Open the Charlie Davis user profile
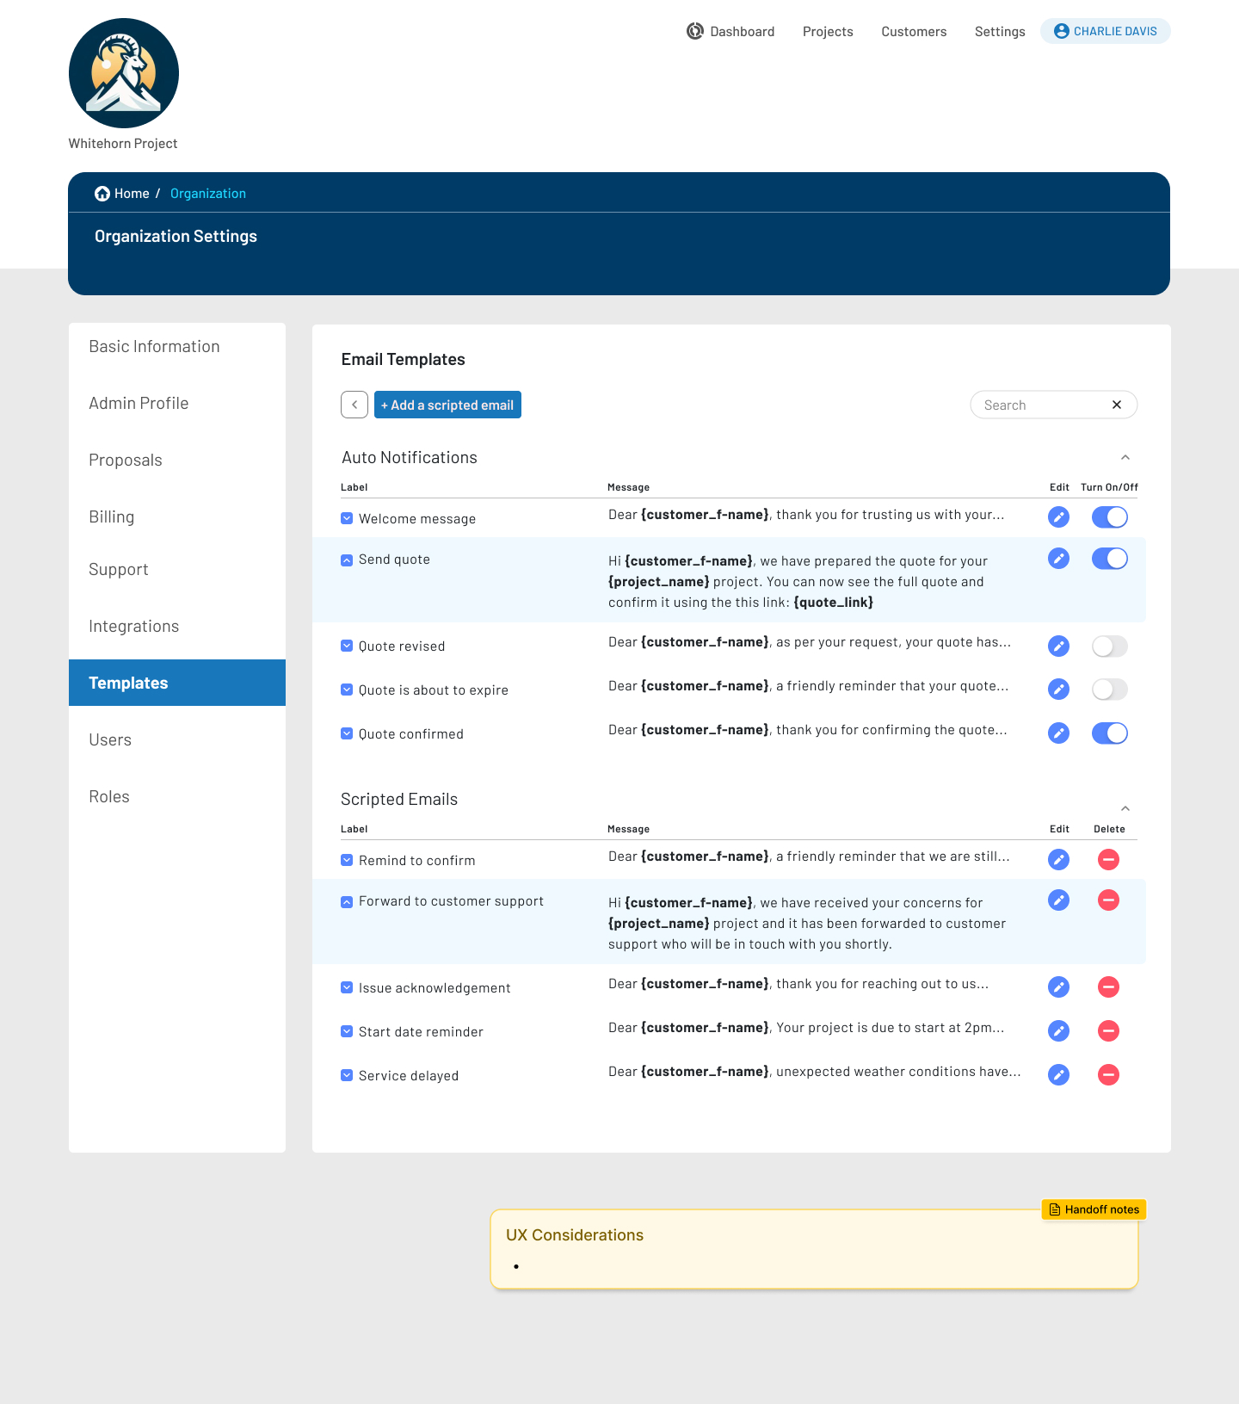Viewport: 1239px width, 1404px height. (1105, 31)
